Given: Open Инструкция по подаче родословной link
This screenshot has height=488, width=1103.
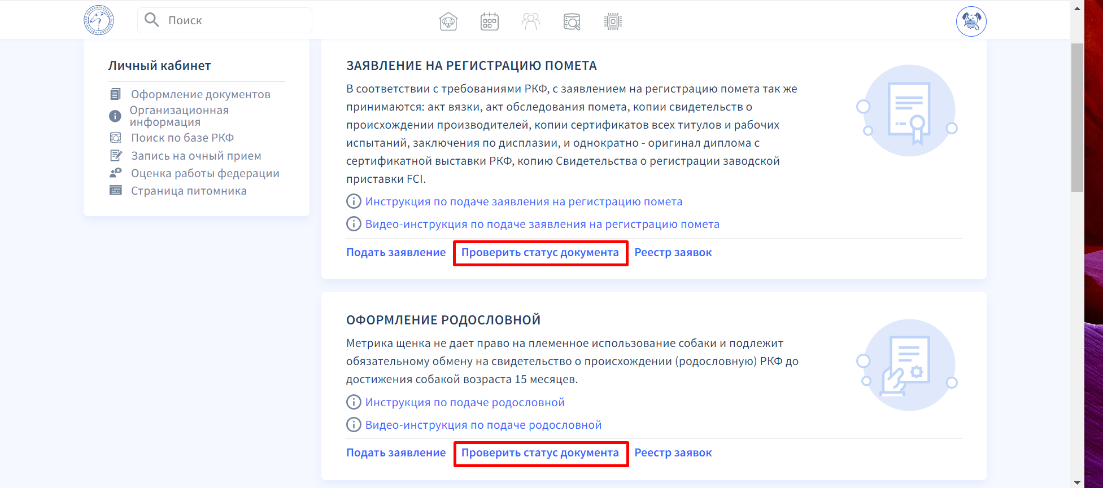Looking at the screenshot, I should click(465, 402).
